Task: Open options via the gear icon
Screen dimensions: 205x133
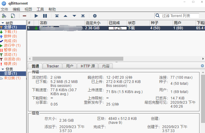Action: coord(95,16)
